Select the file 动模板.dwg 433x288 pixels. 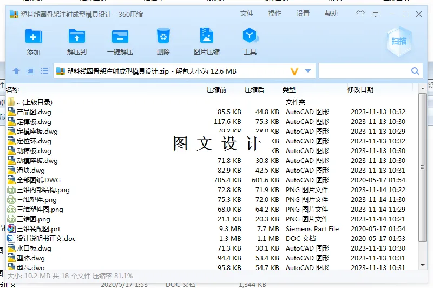coord(34,150)
